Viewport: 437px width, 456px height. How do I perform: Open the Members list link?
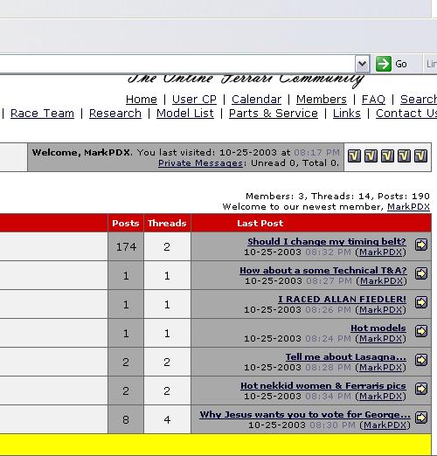point(322,100)
